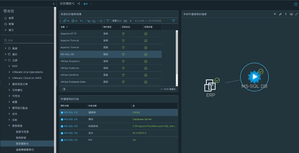This screenshot has height=153, width=299.
Task: Click the chart icon in the list toolbar
Action: 94,21
